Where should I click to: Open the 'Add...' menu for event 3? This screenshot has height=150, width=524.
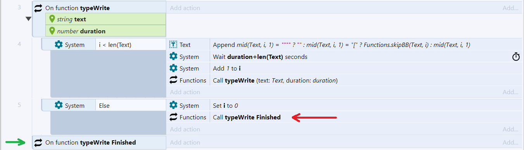(x=510, y=8)
